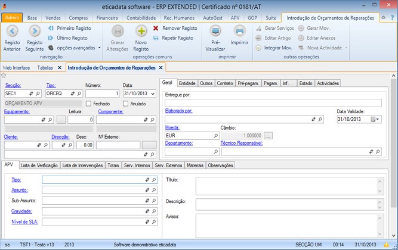Viewport: 398px width, 250px height.
Task: Click the Remover Registo red X icon
Action: tap(156, 28)
